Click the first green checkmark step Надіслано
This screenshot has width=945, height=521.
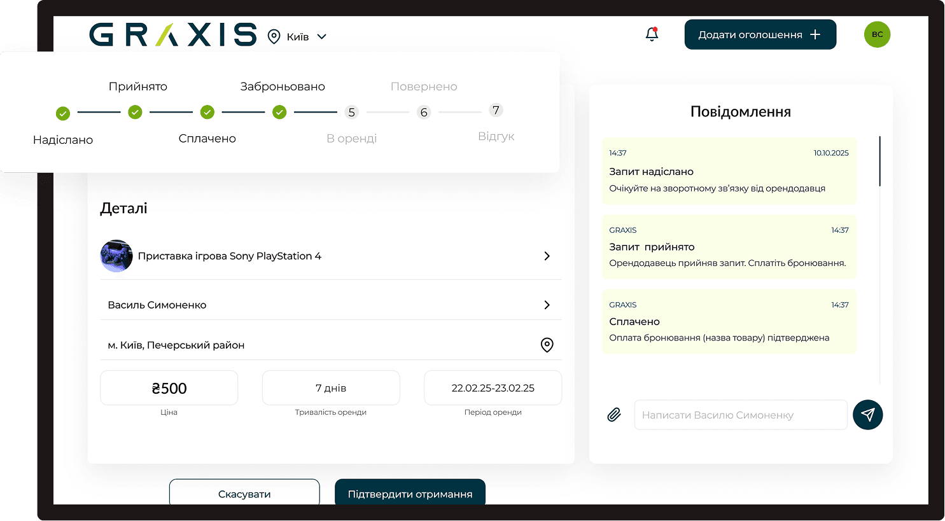point(62,113)
